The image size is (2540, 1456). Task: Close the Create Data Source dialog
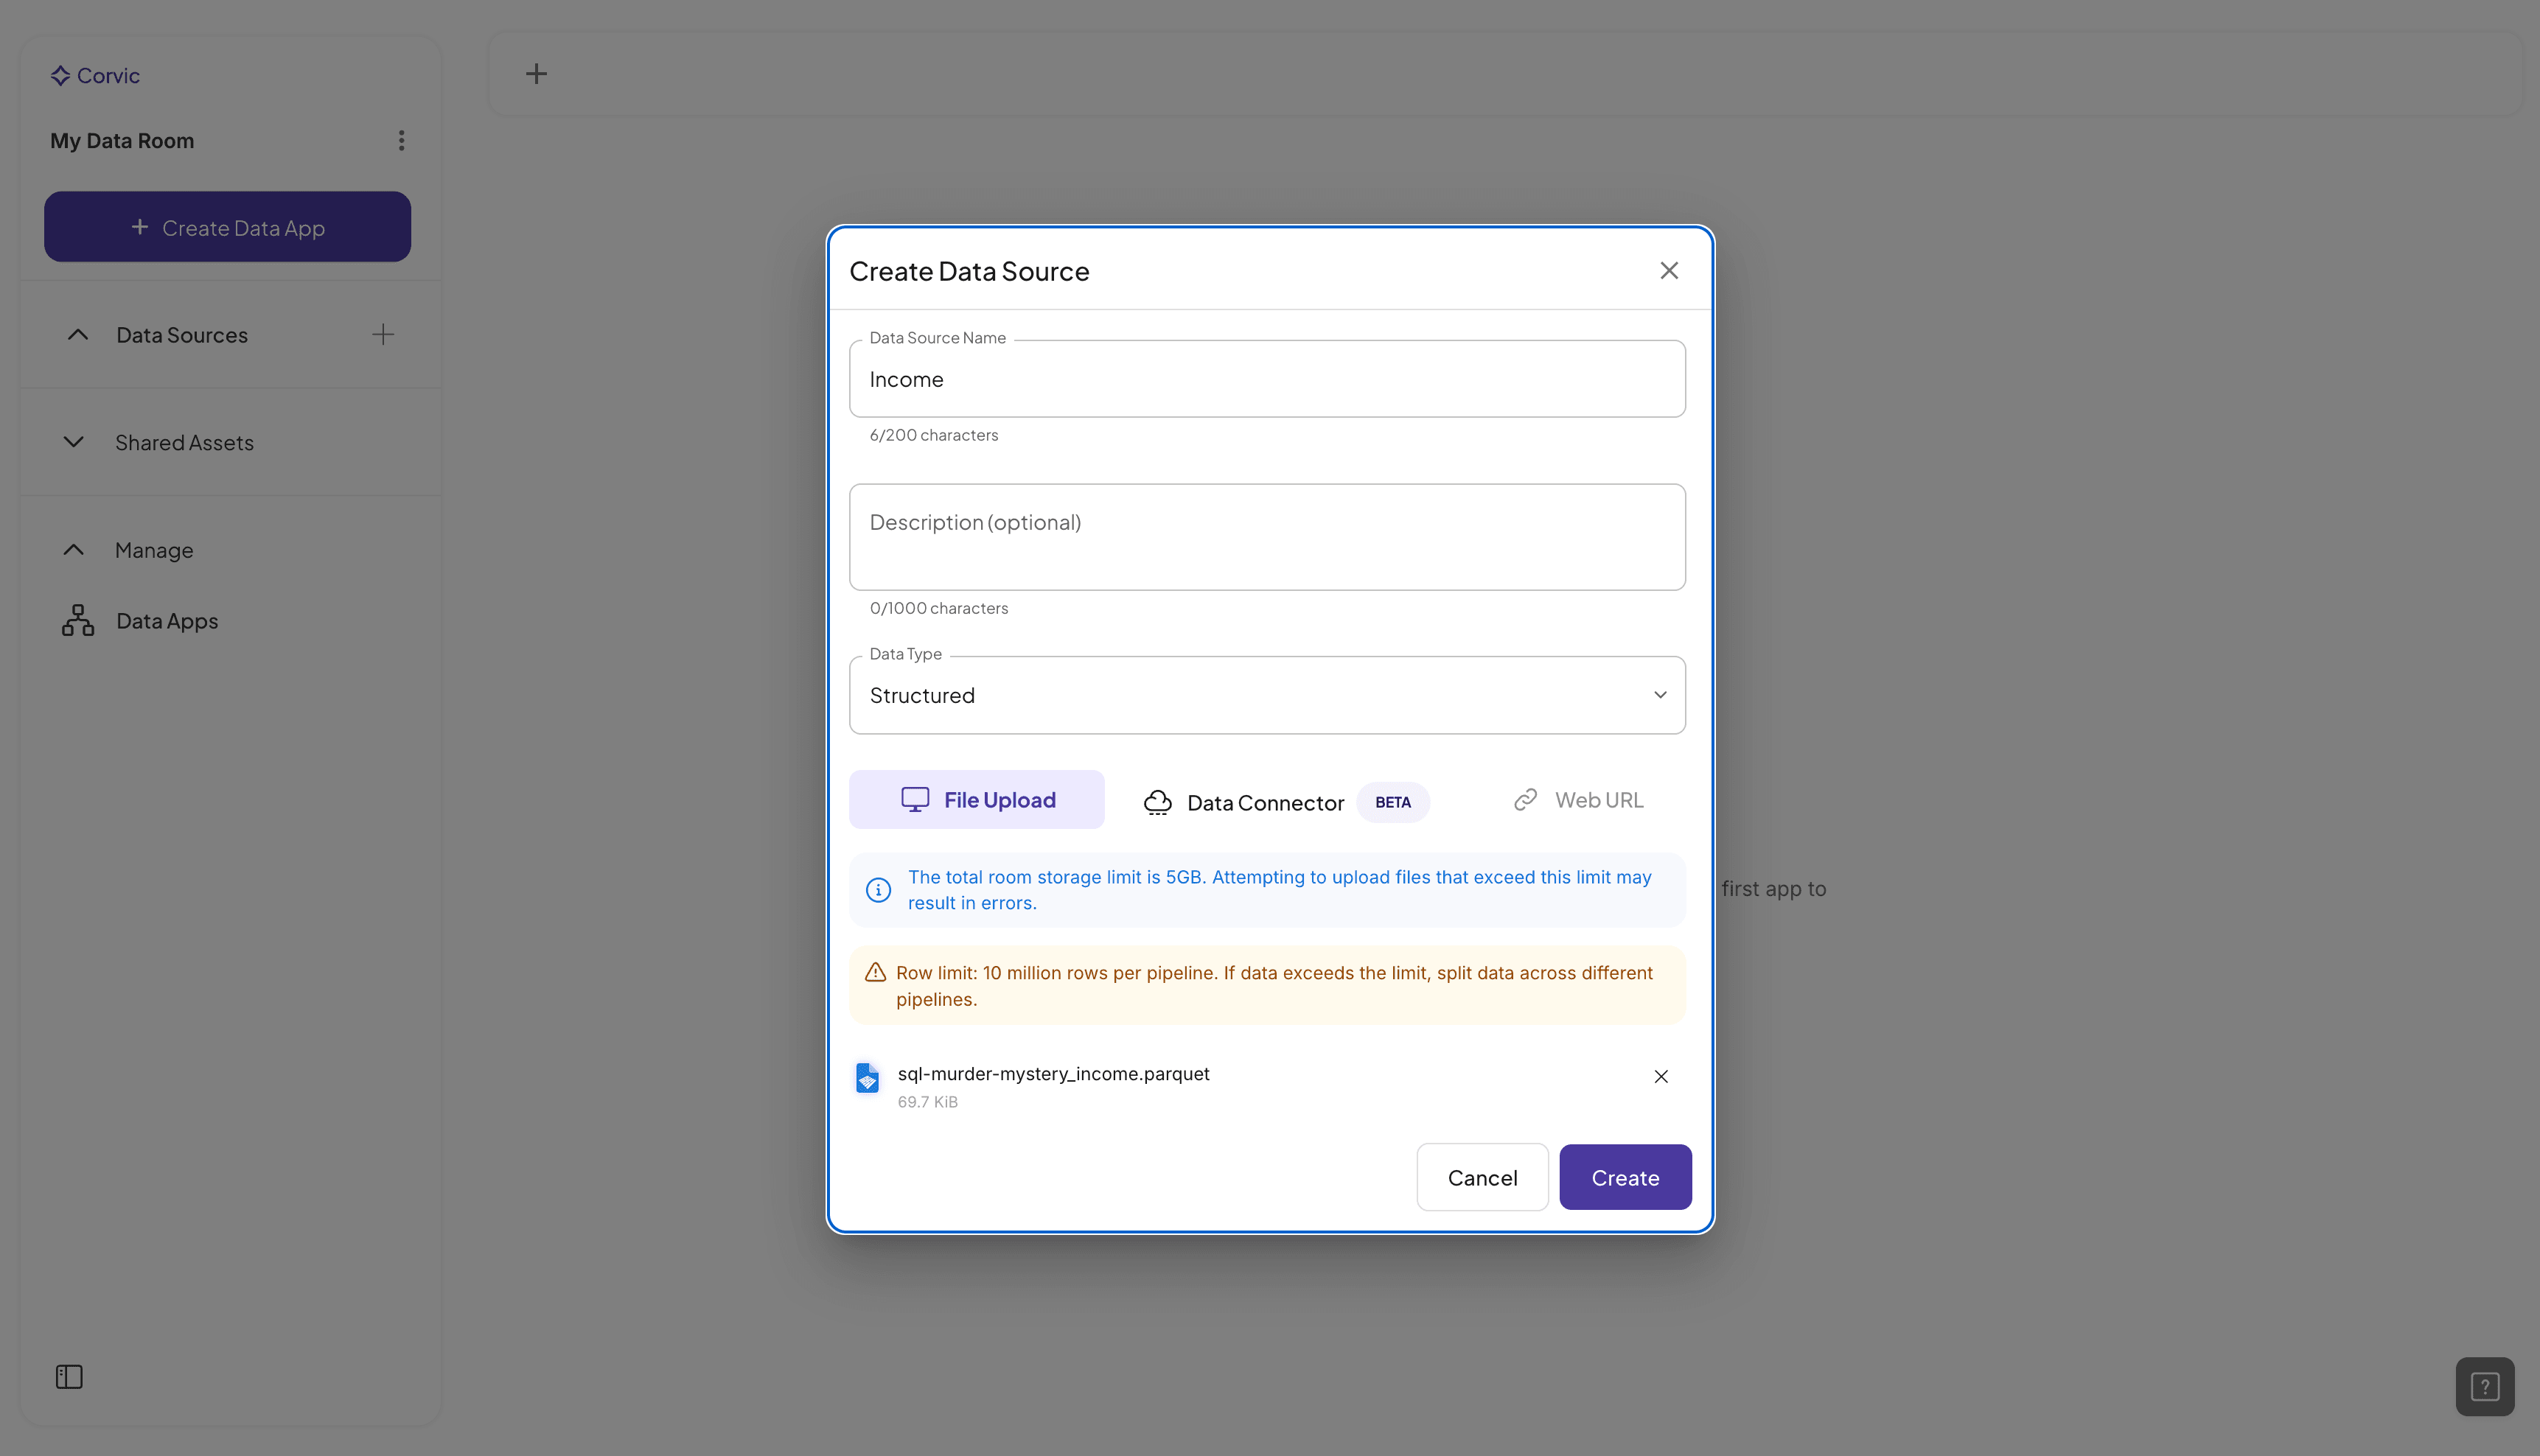(x=1668, y=271)
